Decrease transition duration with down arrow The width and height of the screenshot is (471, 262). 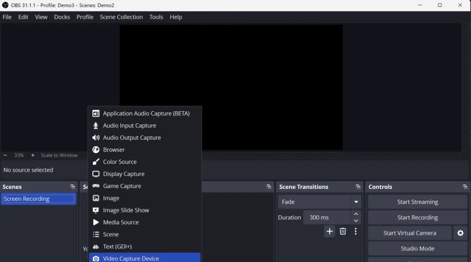pyautogui.click(x=356, y=221)
